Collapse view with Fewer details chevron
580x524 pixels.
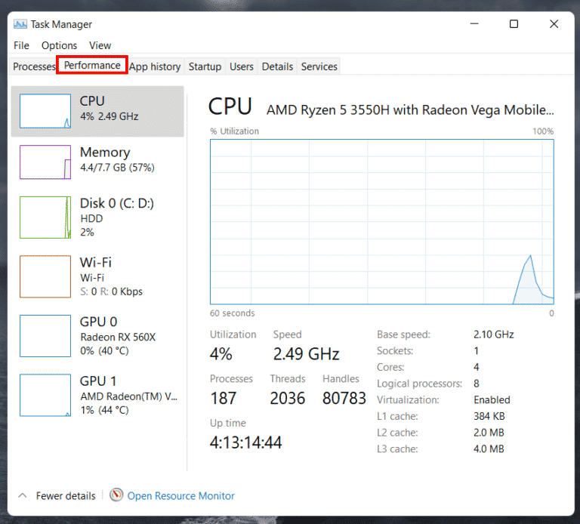click(x=22, y=496)
